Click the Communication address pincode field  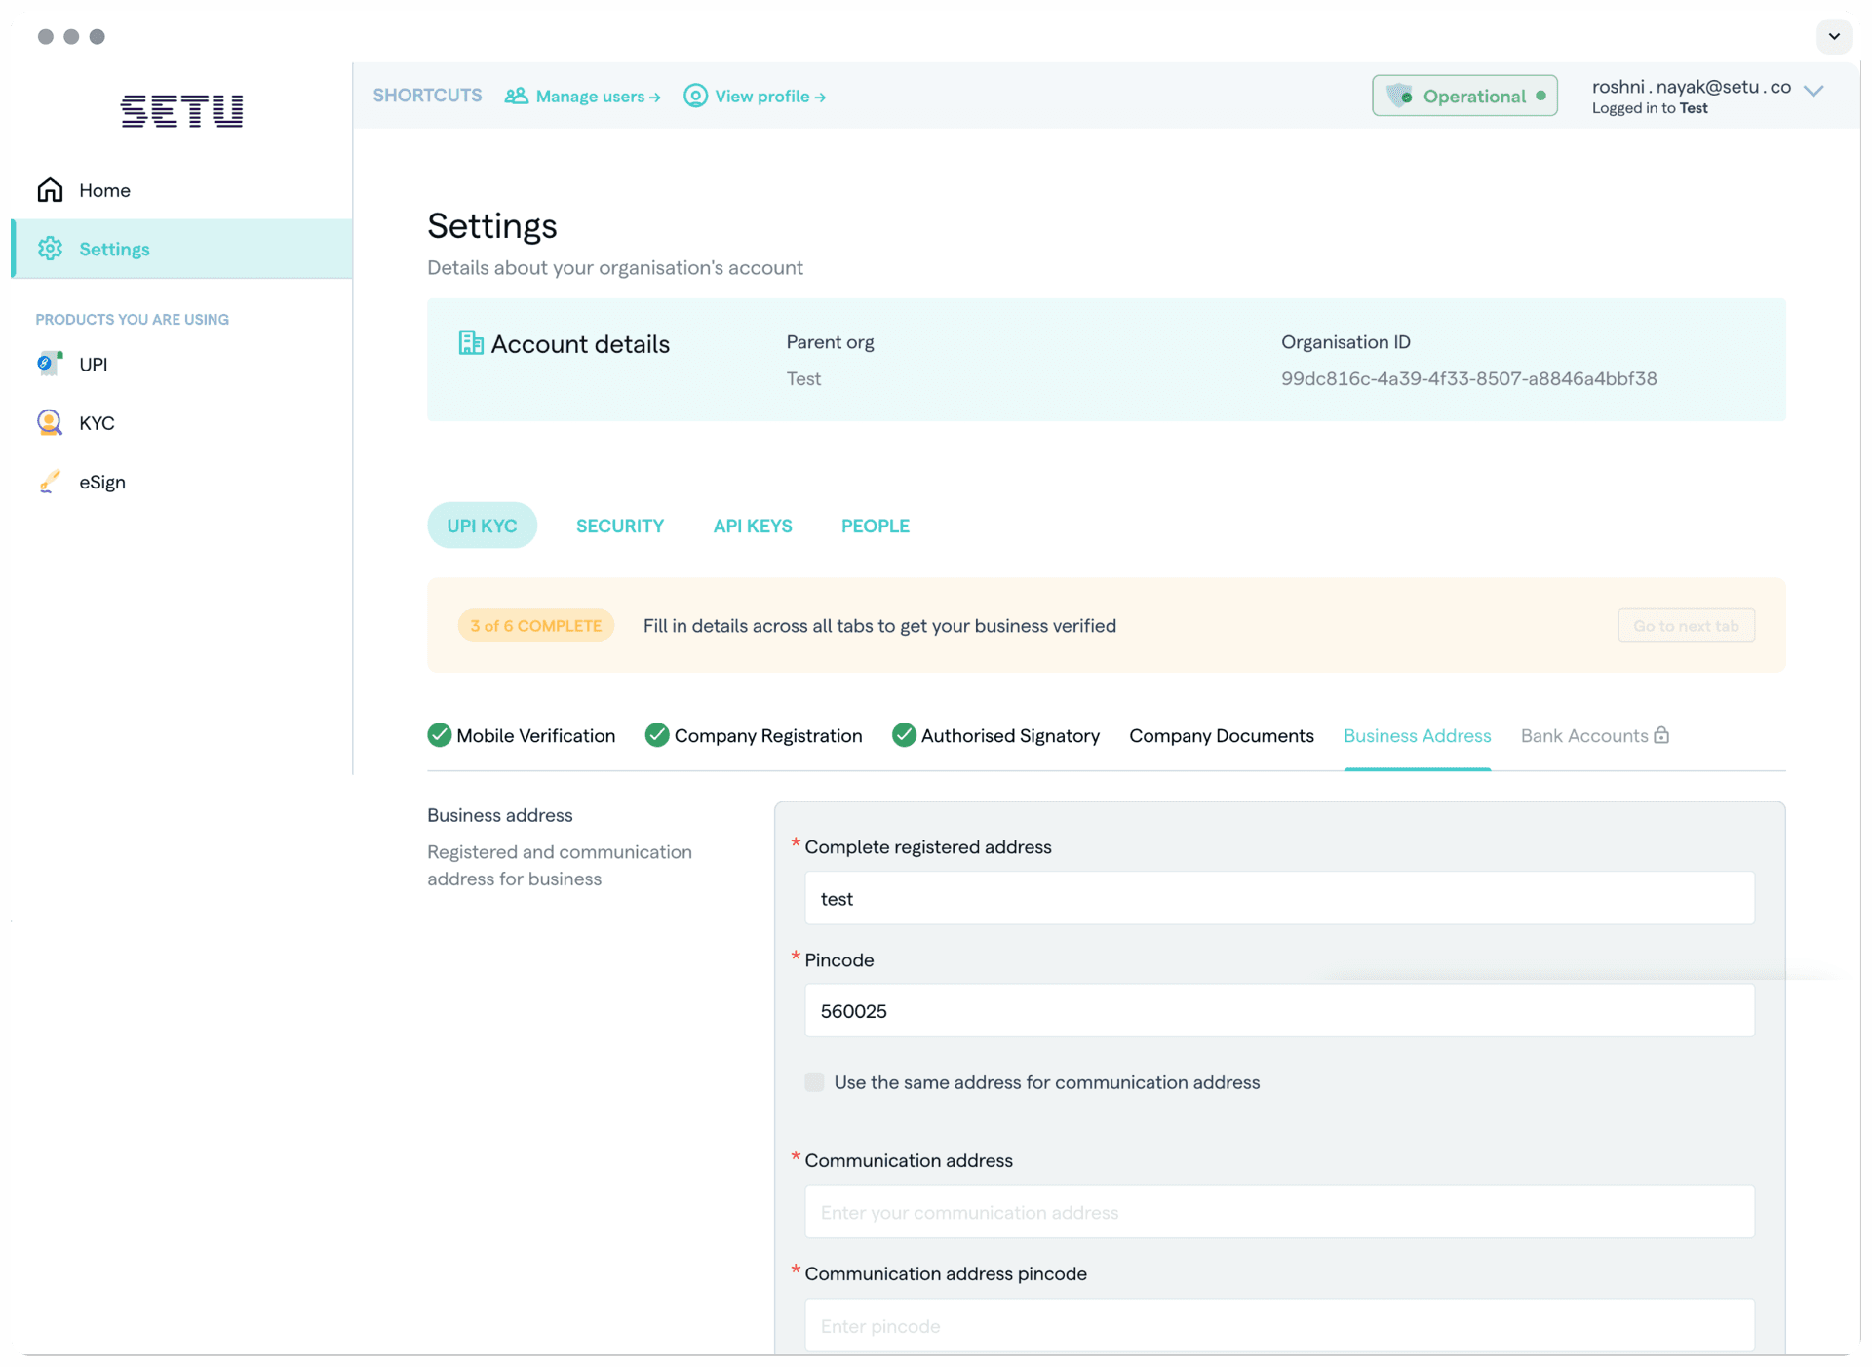(x=1279, y=1325)
